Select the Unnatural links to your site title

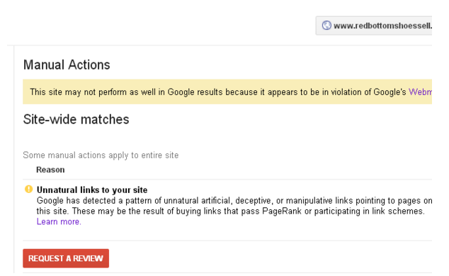tap(92, 190)
